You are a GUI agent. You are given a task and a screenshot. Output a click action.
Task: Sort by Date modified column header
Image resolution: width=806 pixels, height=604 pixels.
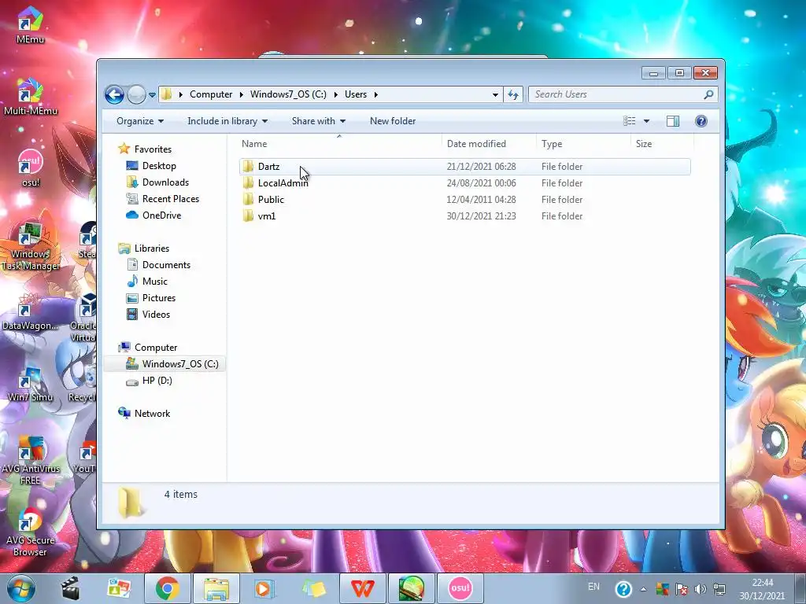tap(488, 144)
